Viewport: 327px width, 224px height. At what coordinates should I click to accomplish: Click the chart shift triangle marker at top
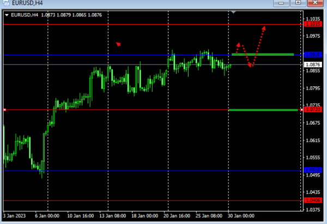click(233, 11)
